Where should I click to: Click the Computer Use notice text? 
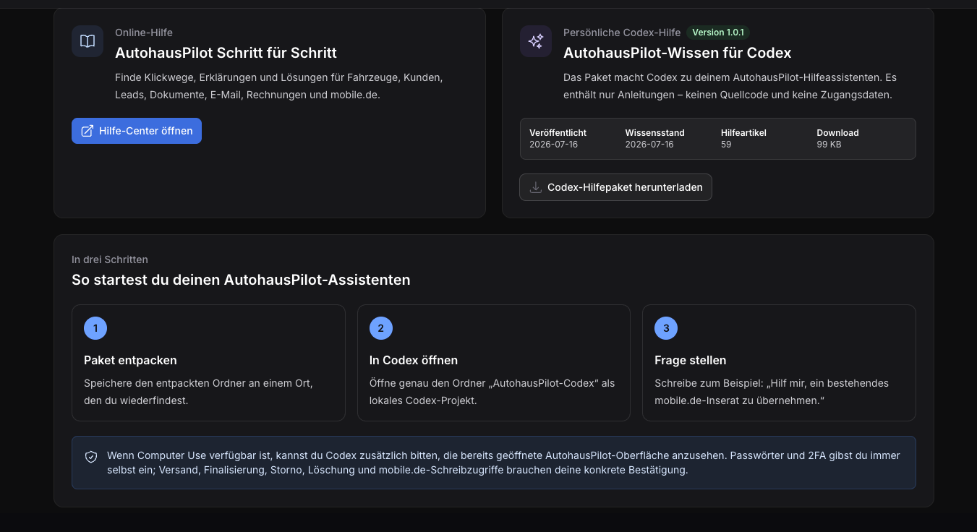503,463
